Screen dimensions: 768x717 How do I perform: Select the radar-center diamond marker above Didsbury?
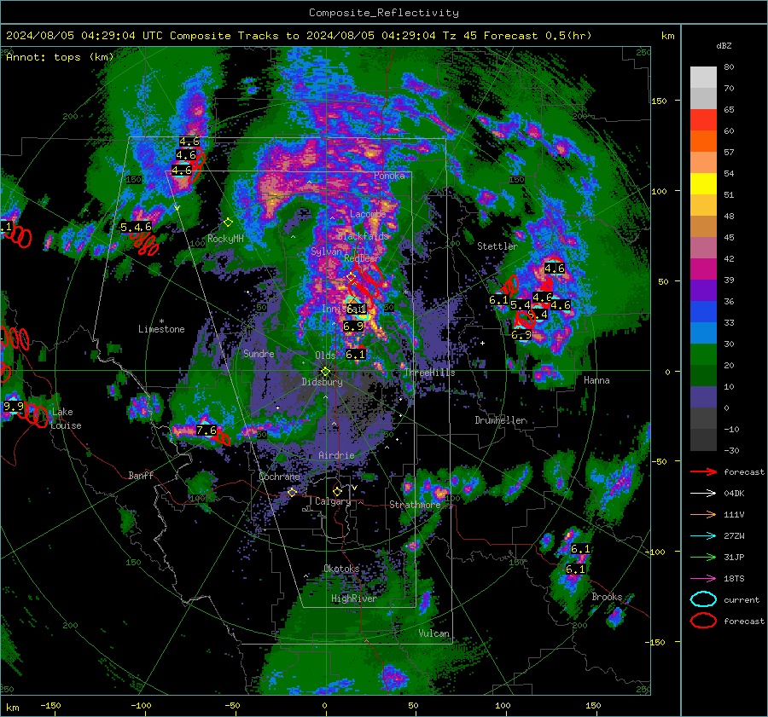325,372
